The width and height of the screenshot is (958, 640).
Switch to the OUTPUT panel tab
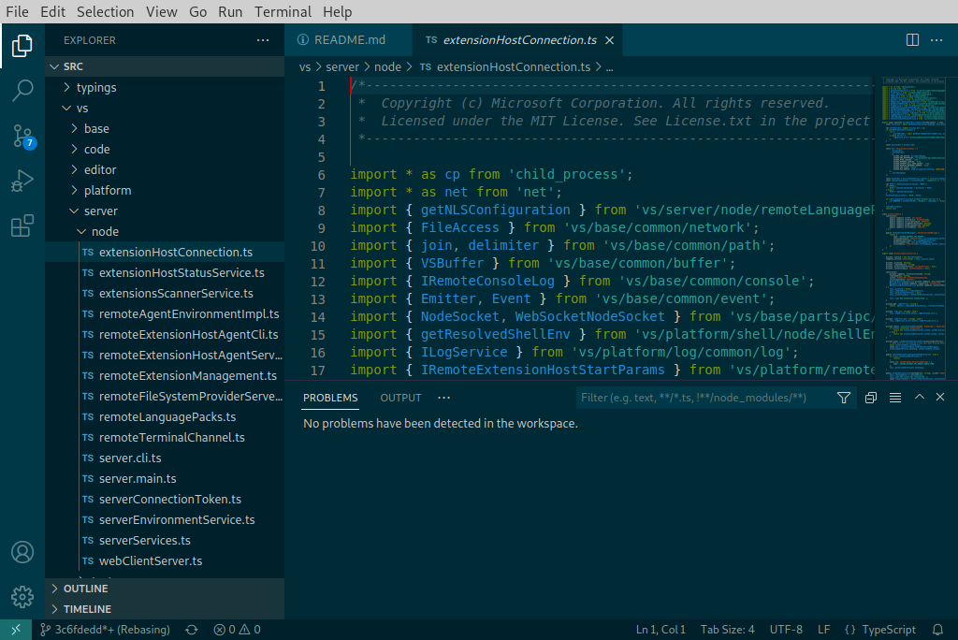coord(400,398)
